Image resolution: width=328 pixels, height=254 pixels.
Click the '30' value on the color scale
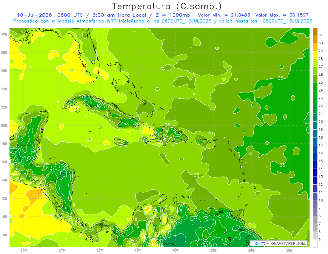click(321, 43)
